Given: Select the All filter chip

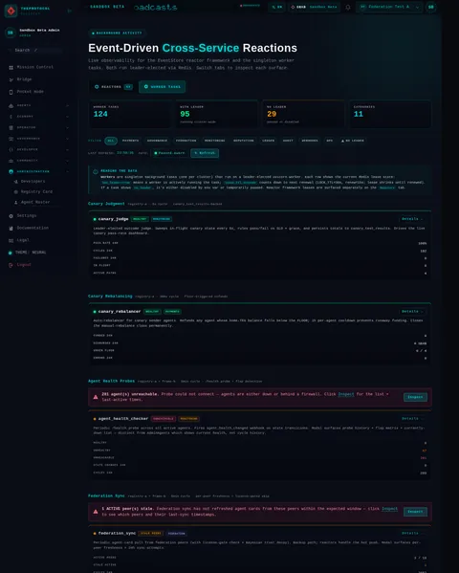Looking at the screenshot, I should click(111, 141).
